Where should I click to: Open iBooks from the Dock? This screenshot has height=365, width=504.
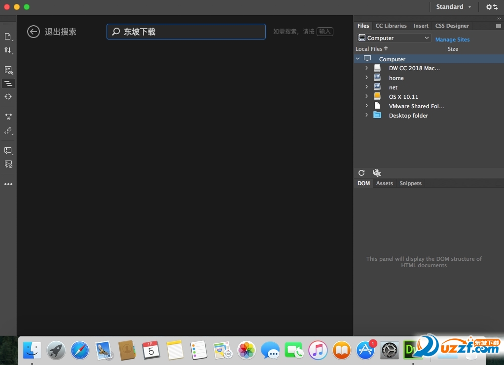click(x=342, y=350)
